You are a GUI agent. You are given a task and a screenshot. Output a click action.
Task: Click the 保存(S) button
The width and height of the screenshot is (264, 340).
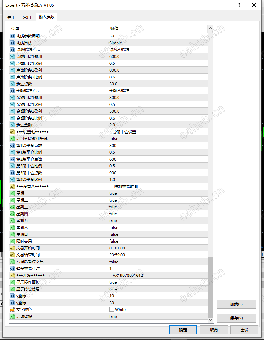[236, 318]
